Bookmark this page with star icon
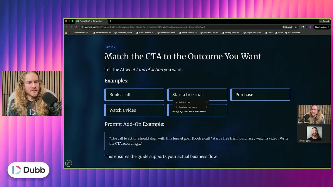This screenshot has width=333, height=187. point(296,27)
